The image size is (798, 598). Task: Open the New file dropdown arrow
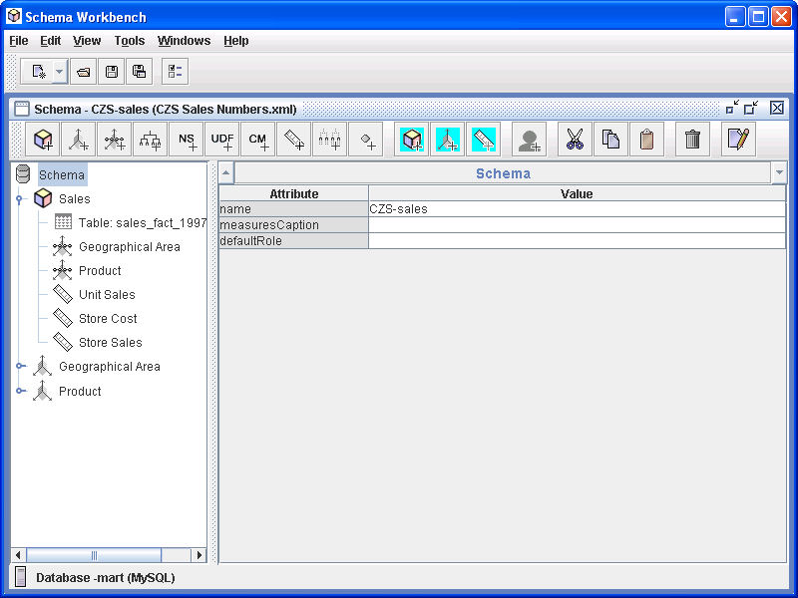coord(60,71)
